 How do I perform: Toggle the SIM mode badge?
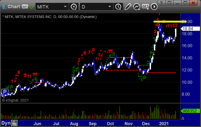[x=25, y=6]
